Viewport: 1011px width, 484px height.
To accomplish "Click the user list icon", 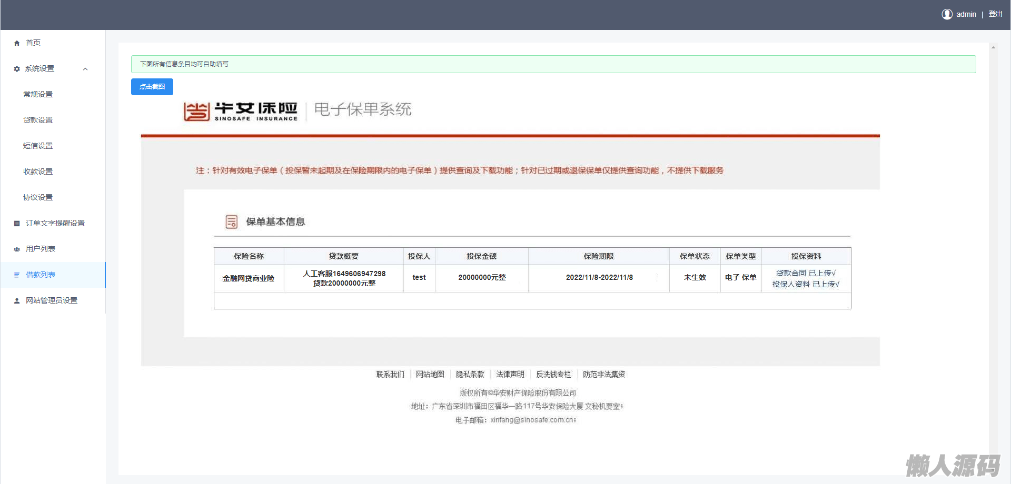I will pyautogui.click(x=17, y=249).
